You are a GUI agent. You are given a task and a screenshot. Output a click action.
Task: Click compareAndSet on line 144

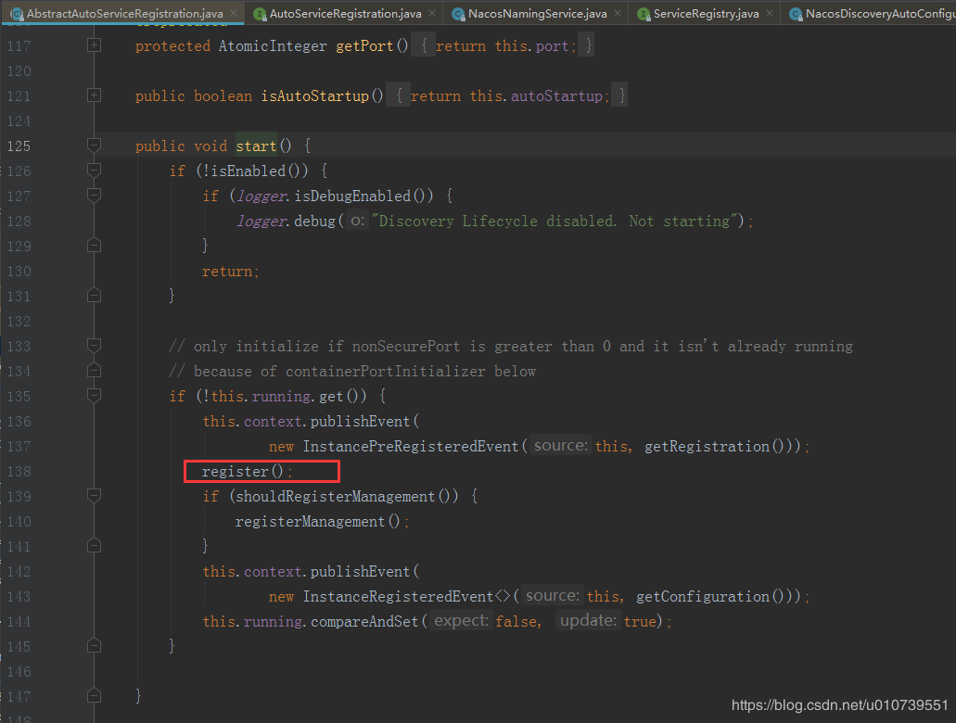tap(364, 621)
